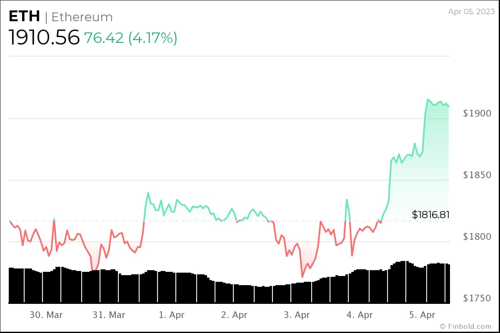Click the $1816.81 reference price label
The image size is (500, 333).
coord(431,215)
